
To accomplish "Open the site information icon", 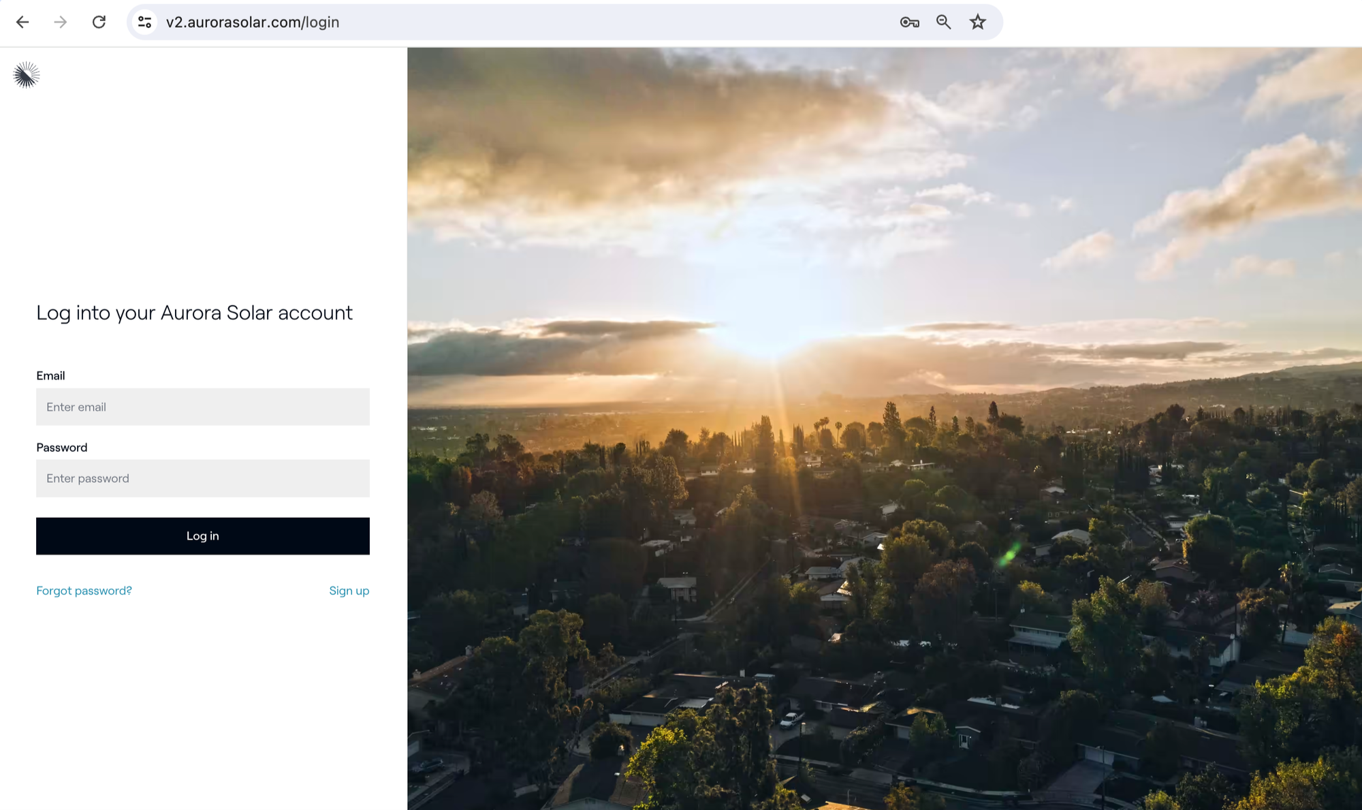I will click(x=144, y=22).
